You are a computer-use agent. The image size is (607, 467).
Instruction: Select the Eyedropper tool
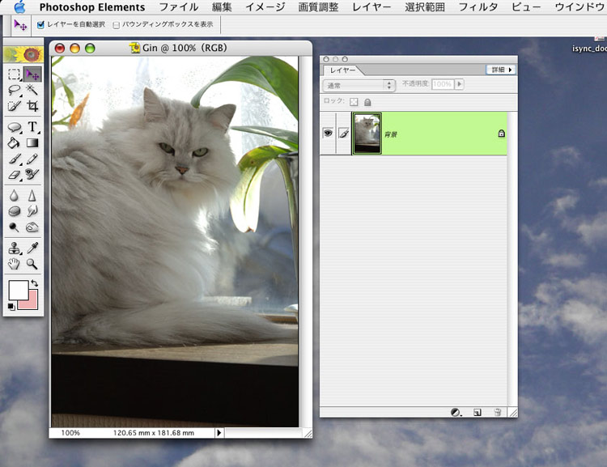(x=32, y=248)
